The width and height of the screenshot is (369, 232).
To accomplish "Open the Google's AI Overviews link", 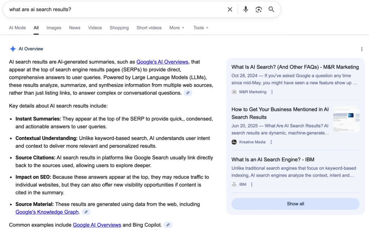I will 162,62.
